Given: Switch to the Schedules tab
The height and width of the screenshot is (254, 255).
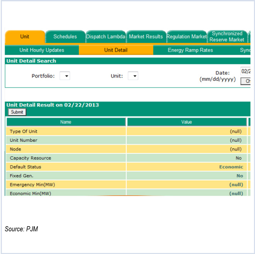Looking at the screenshot, I should pyautogui.click(x=65, y=37).
